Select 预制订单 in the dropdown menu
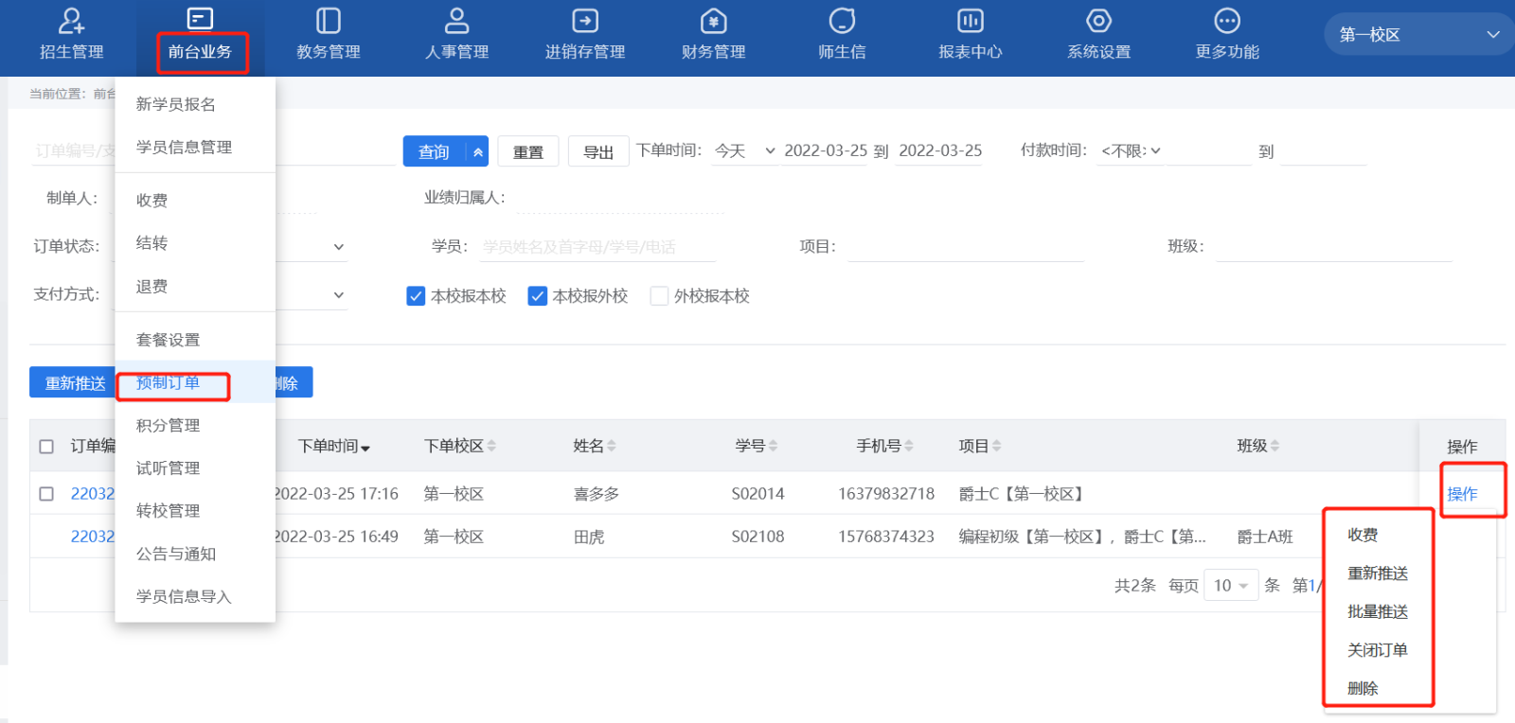 pyautogui.click(x=169, y=383)
